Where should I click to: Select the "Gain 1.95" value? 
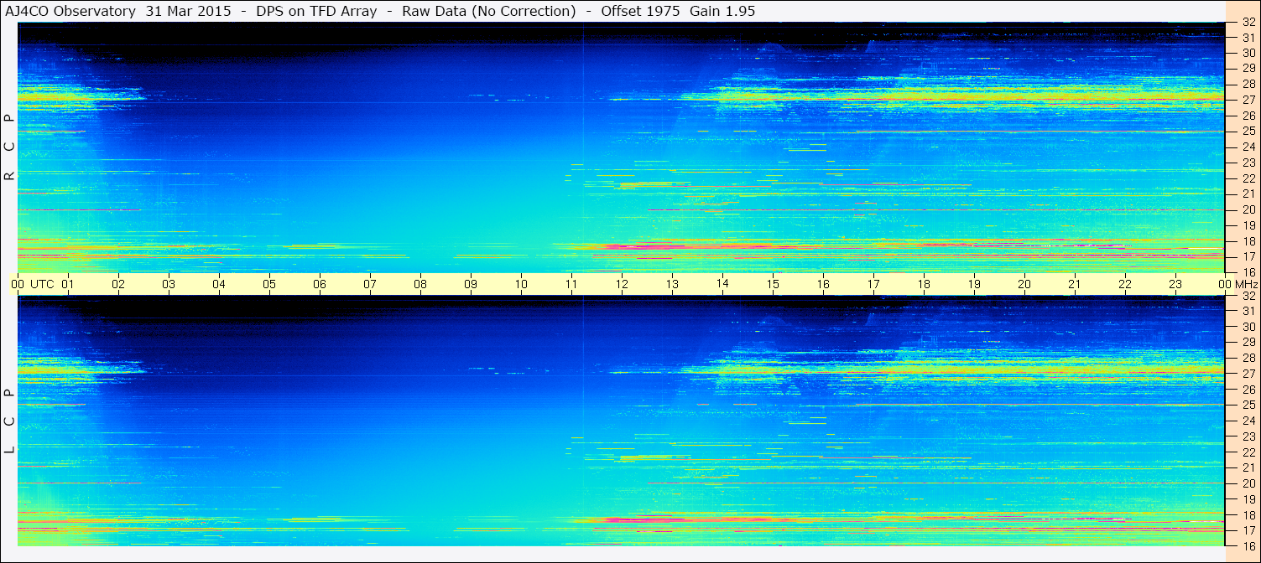click(x=722, y=12)
